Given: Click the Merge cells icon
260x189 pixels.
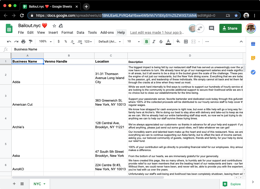Looking at the screenshot, I should (193, 42).
